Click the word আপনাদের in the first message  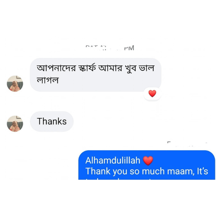pyautogui.click(x=56, y=68)
